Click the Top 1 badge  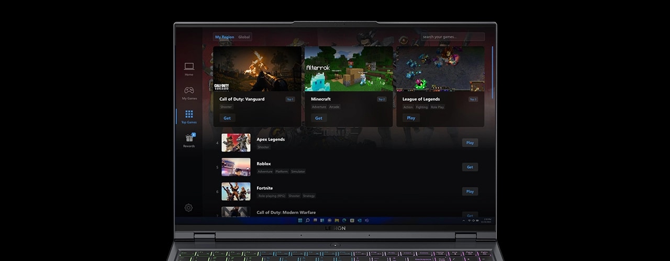point(290,99)
